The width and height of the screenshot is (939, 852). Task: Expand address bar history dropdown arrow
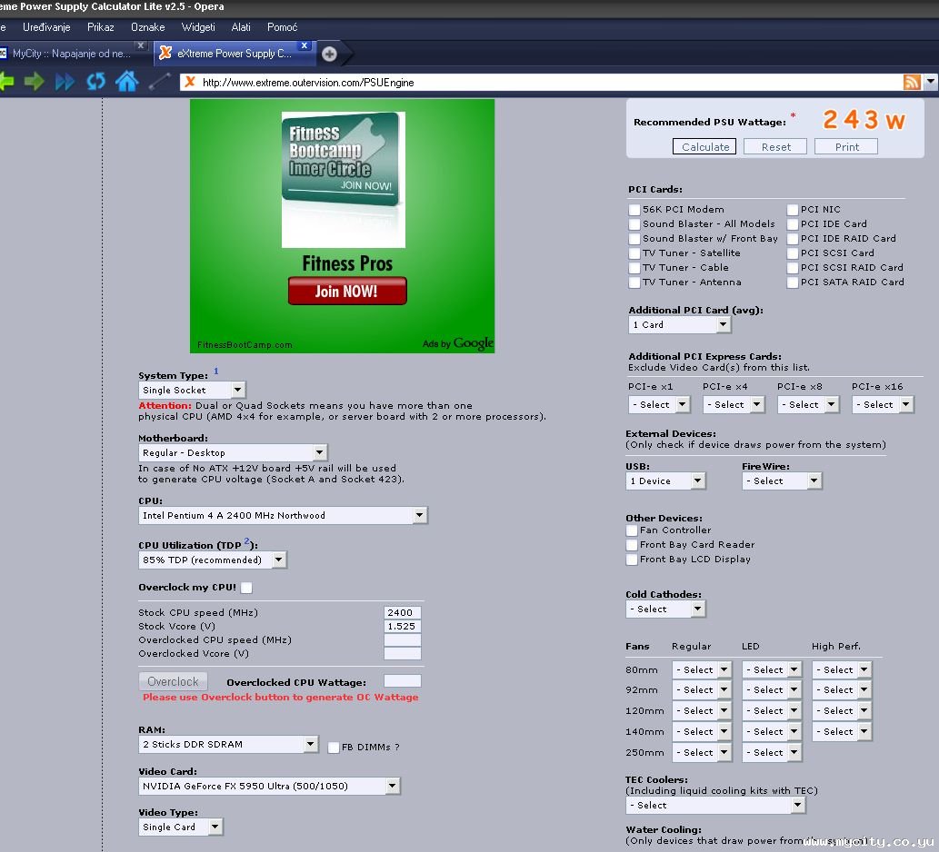[931, 82]
